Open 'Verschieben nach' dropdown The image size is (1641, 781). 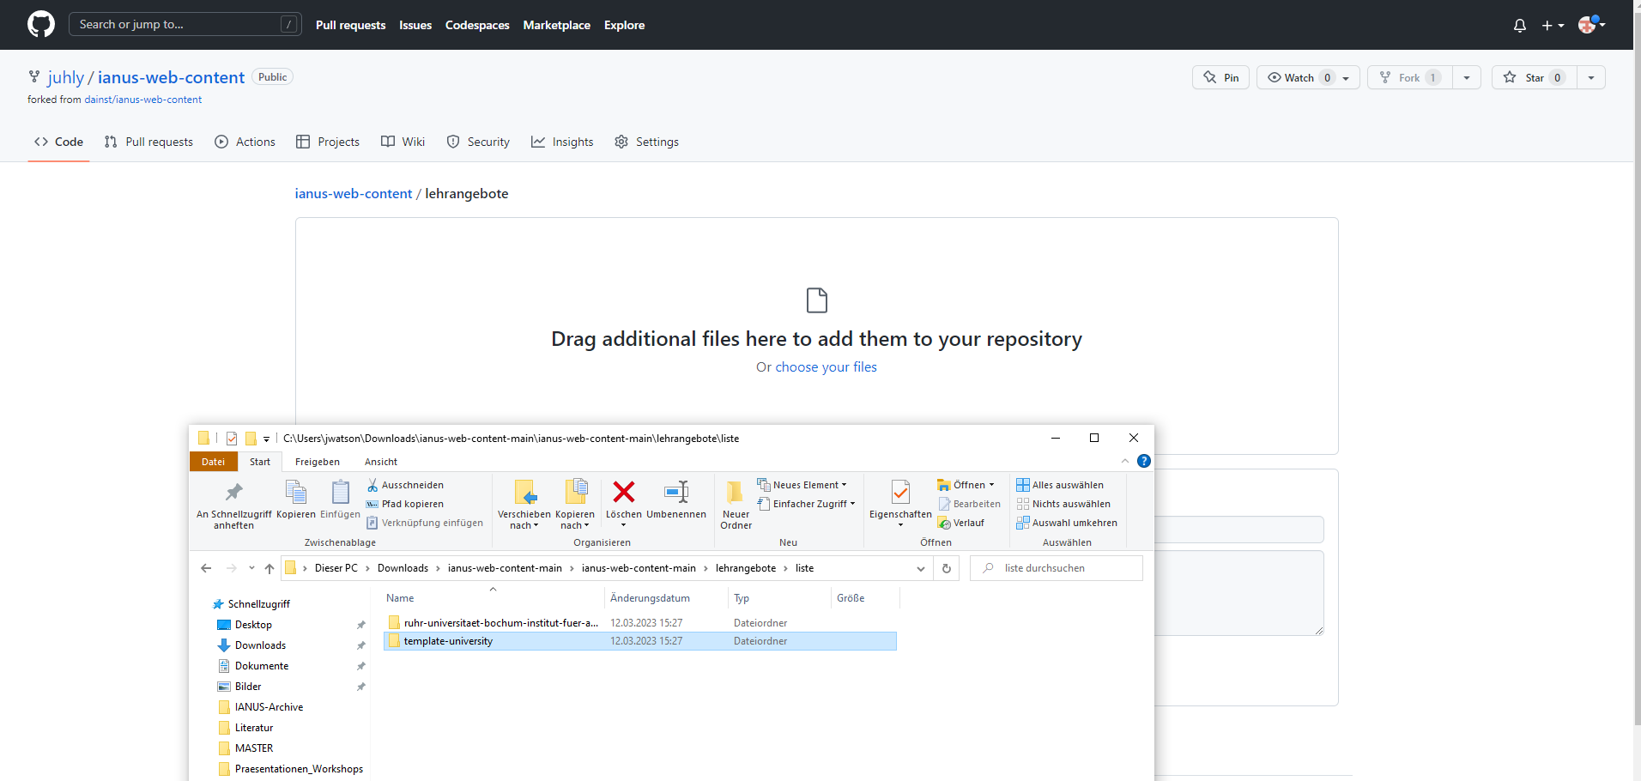pos(524,505)
